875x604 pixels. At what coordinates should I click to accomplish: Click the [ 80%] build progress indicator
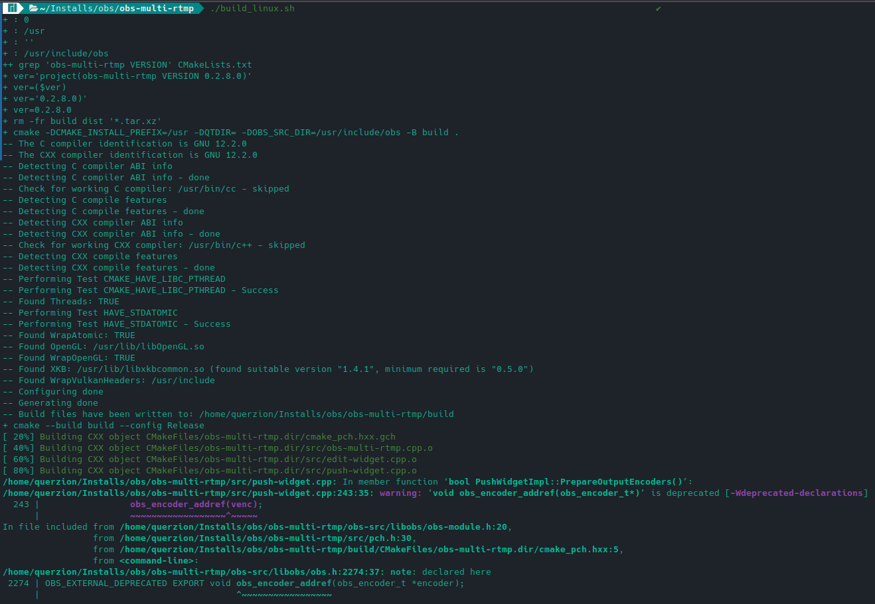[19, 470]
